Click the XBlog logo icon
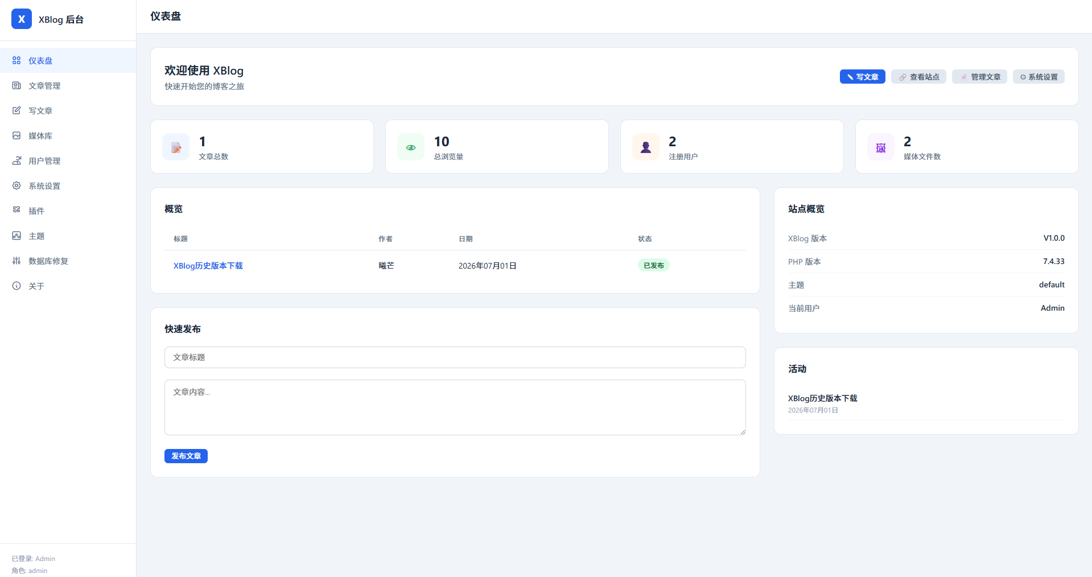Screen dimensions: 1092x577 (22, 19)
